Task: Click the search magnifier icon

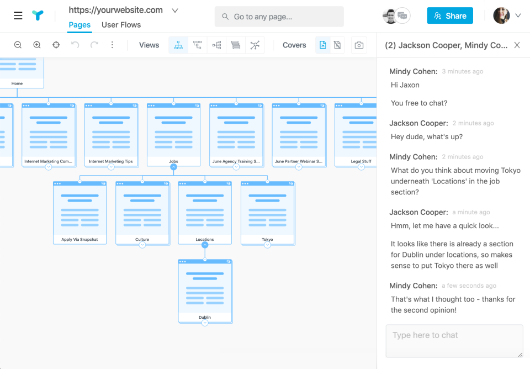Action: tap(225, 16)
